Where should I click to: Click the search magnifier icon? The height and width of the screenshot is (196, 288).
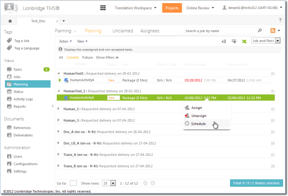(x=260, y=31)
